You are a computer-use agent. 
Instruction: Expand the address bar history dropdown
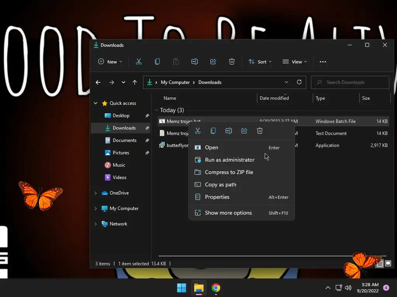[x=287, y=82]
